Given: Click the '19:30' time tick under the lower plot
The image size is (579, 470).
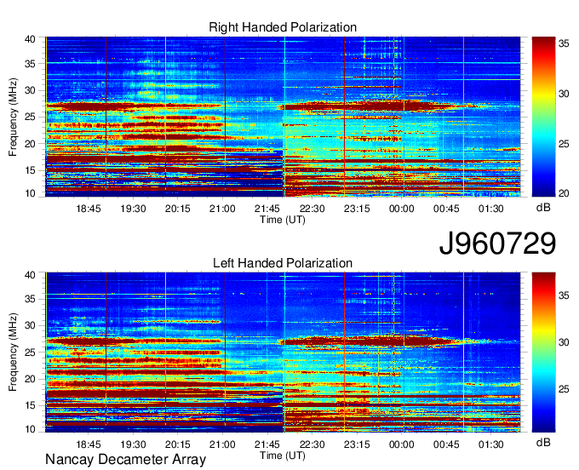Looking at the screenshot, I should [133, 444].
